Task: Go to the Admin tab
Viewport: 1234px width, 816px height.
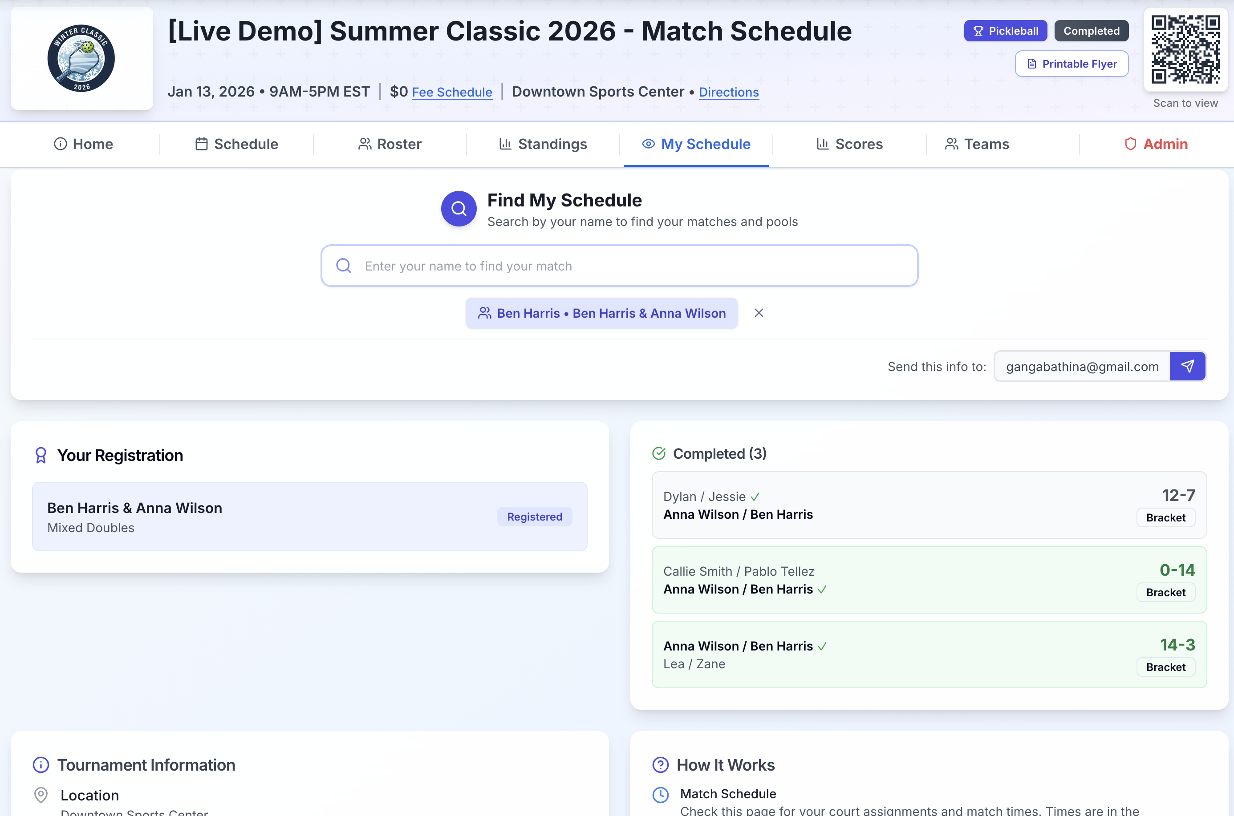Action: point(1156,144)
